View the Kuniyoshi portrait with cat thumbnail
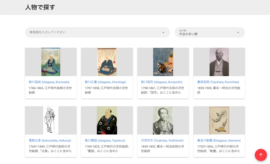Image resolution: width=270 pixels, height=164 pixels. coord(163,62)
